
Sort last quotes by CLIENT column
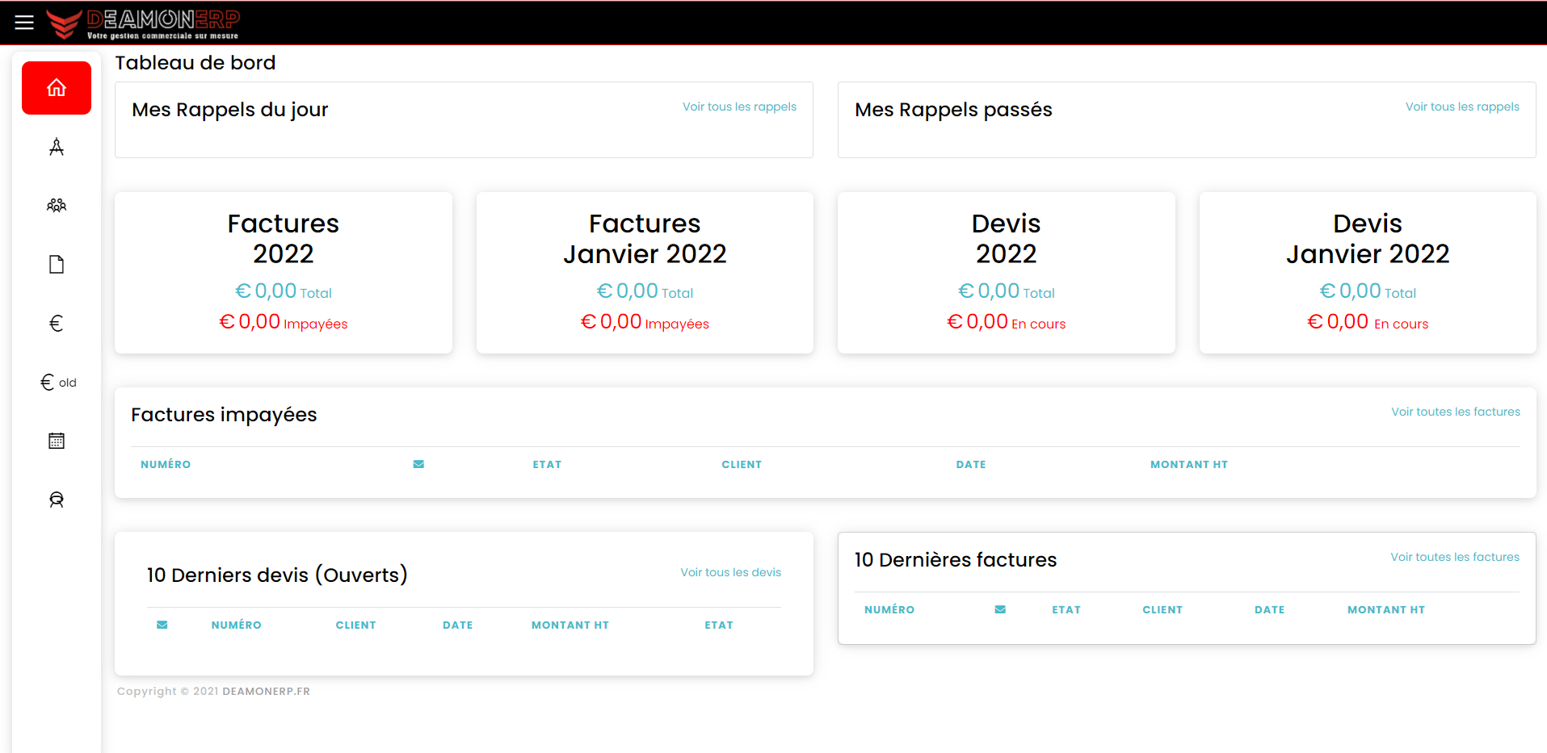[356, 625]
